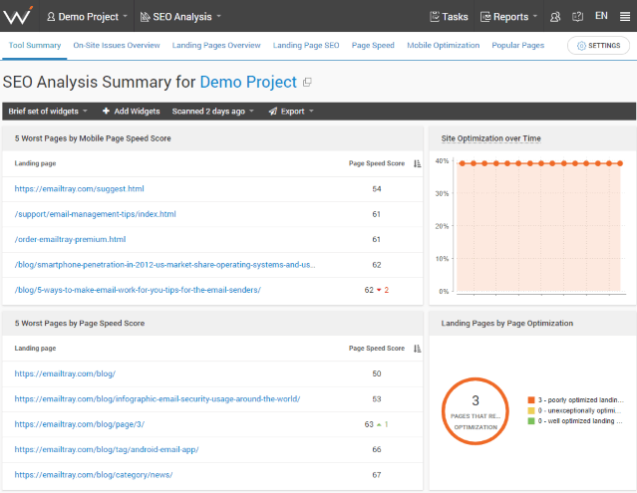Open the SEO Analysis dropdown

[180, 17]
